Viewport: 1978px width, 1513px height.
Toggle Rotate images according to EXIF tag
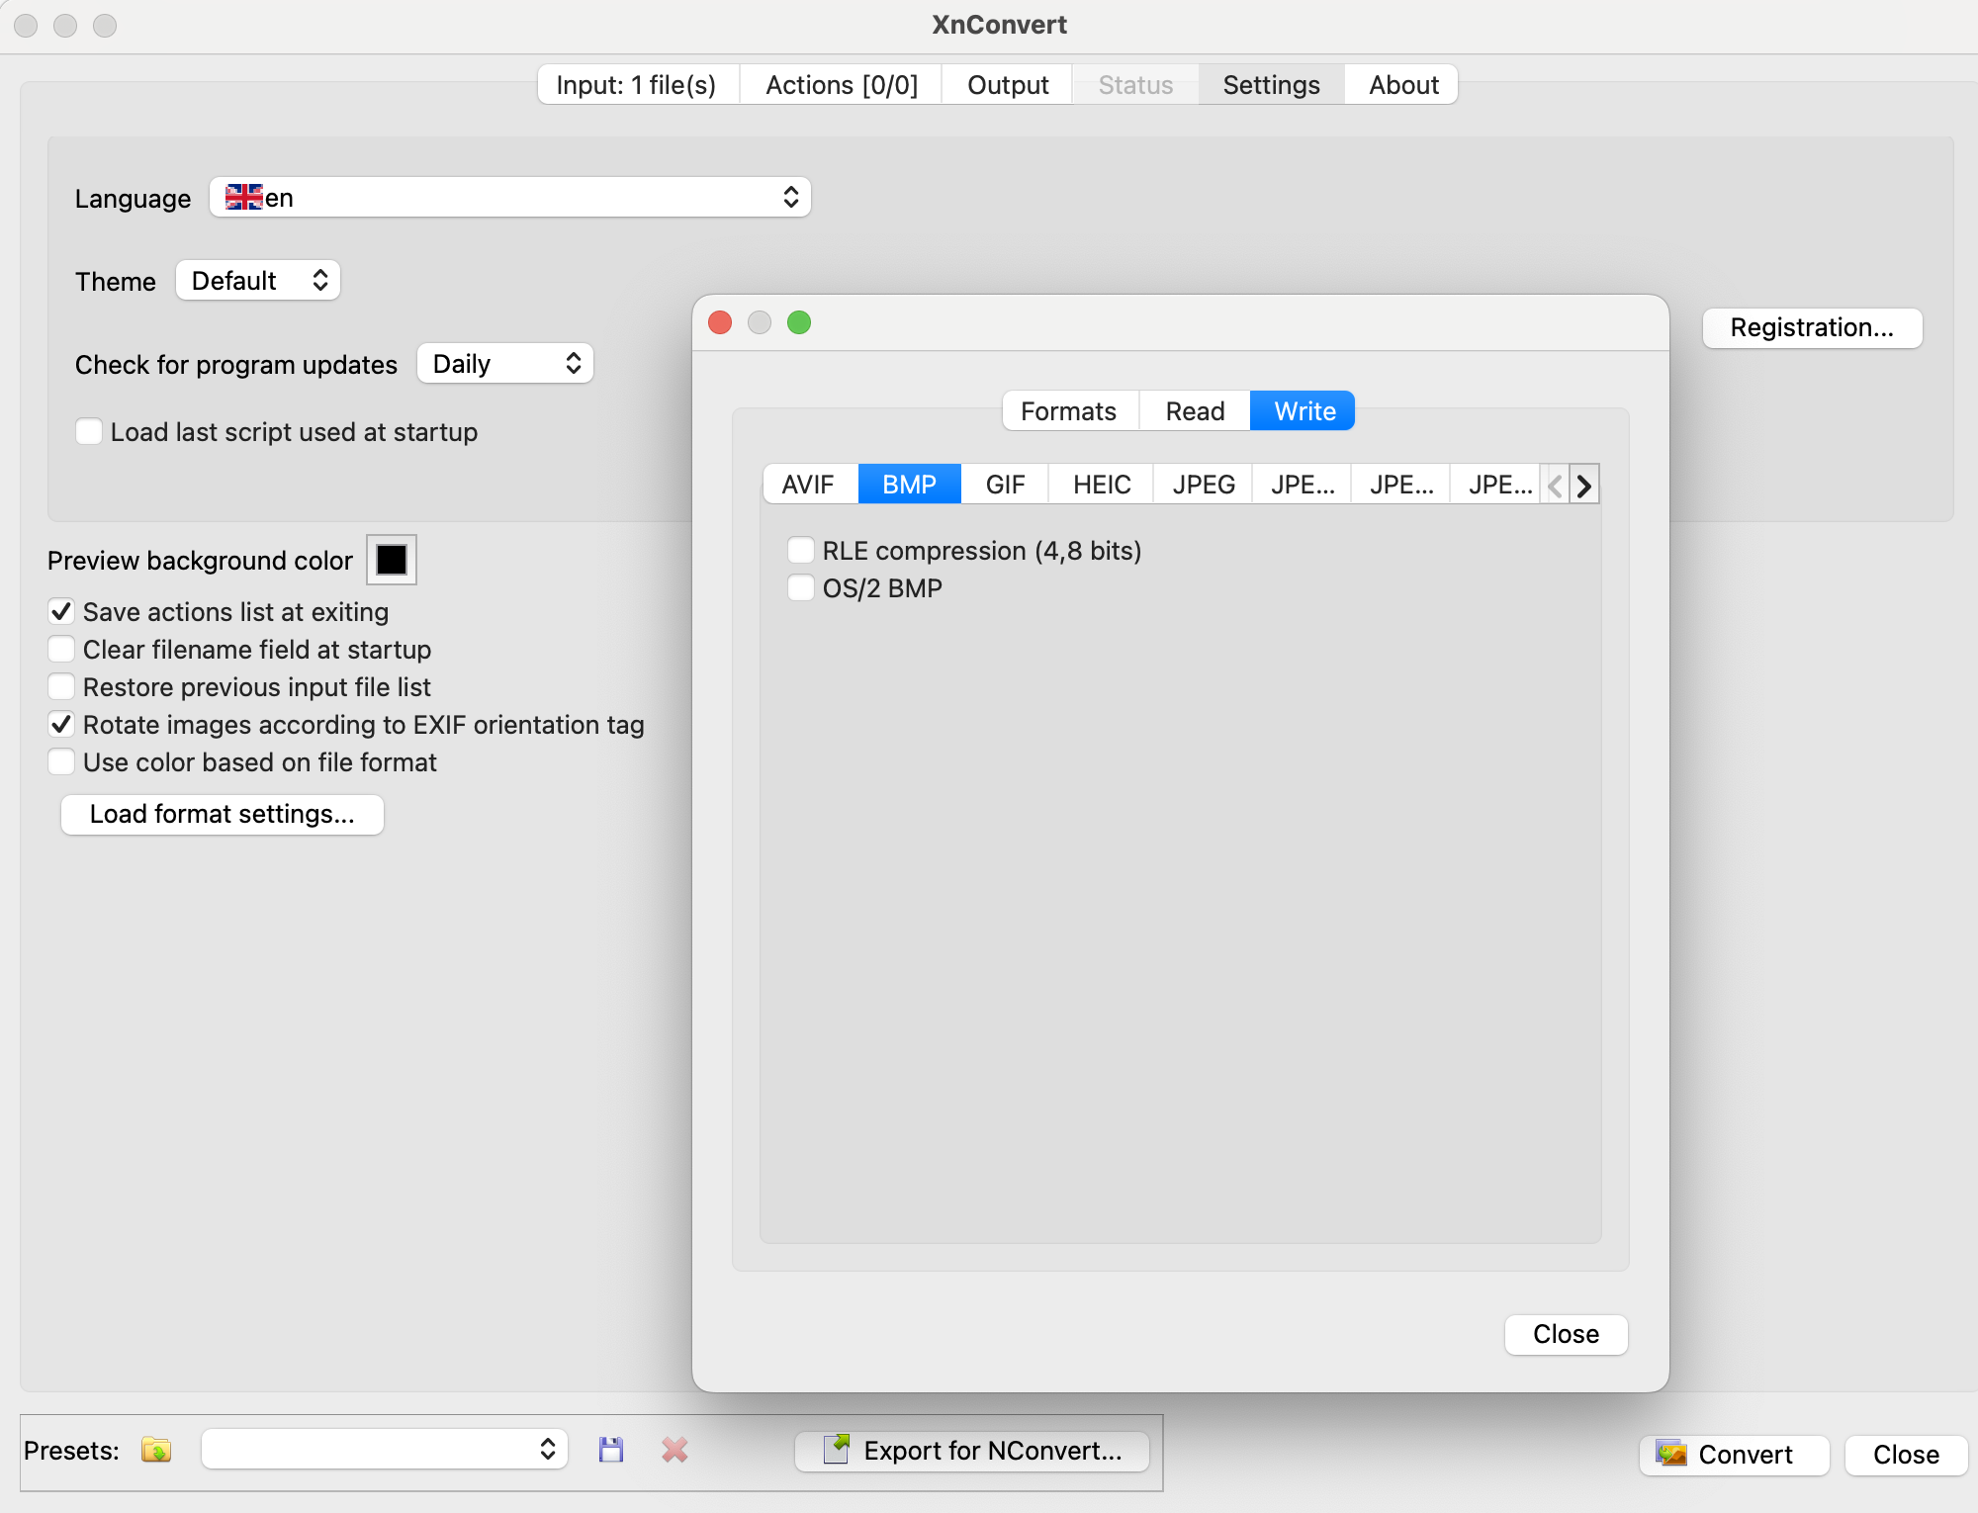coord(61,724)
